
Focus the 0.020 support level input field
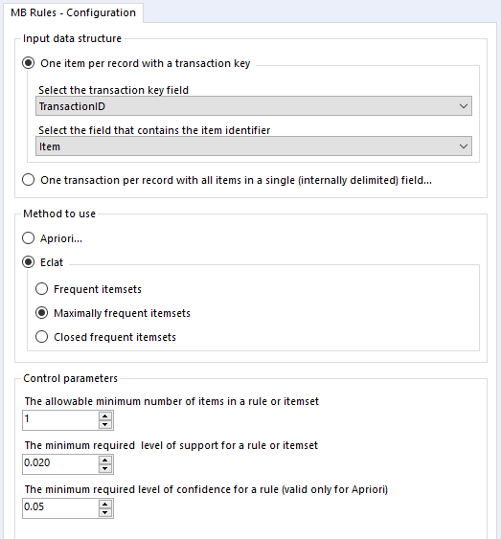pyautogui.click(x=60, y=464)
